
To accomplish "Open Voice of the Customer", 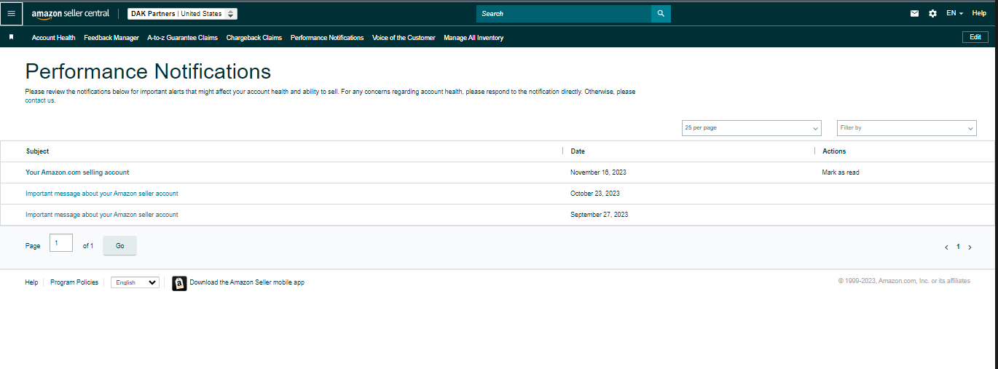I will point(404,38).
